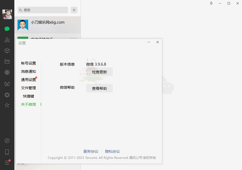
Task: Open Moments
Action: click(x=7, y=72)
